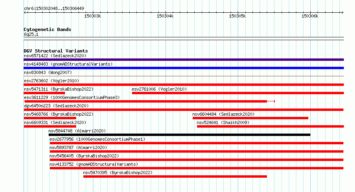Click the DGV Structural Variants track title
This screenshot has width=355, height=192.
click(56, 51)
